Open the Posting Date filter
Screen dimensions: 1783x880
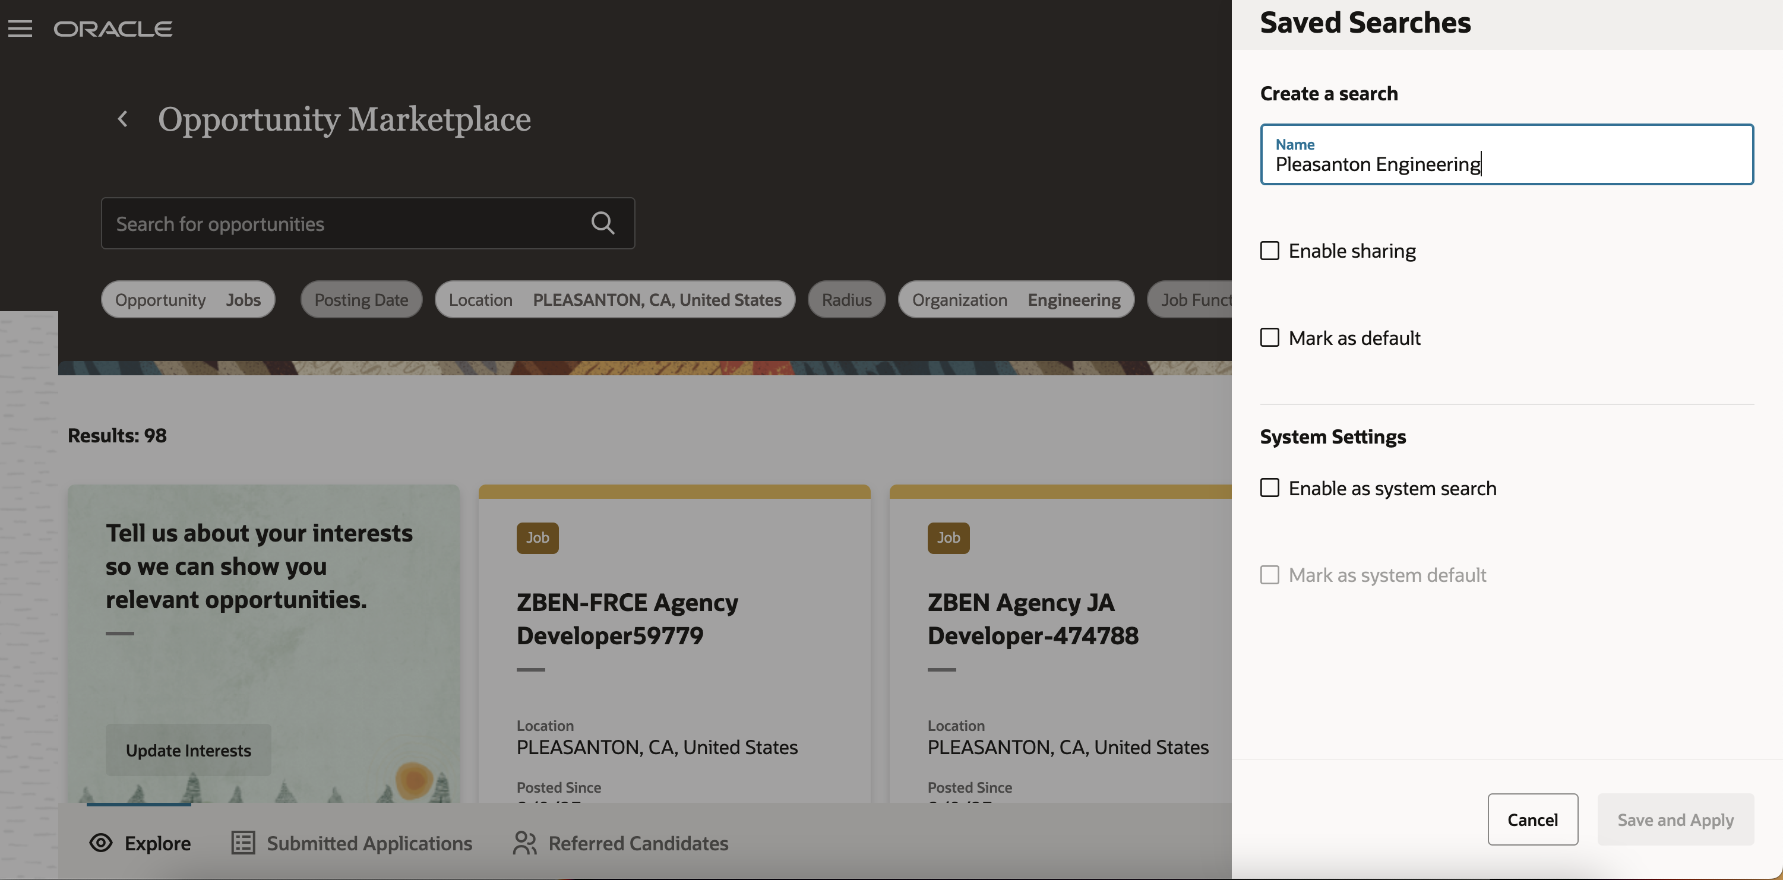(361, 299)
